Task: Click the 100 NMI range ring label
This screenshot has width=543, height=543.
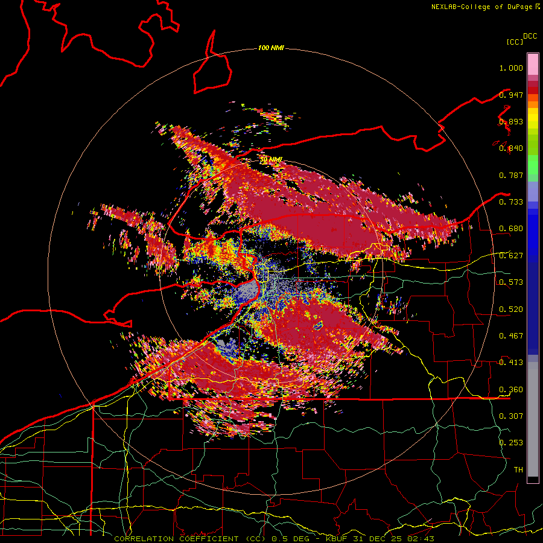Action: (271, 48)
